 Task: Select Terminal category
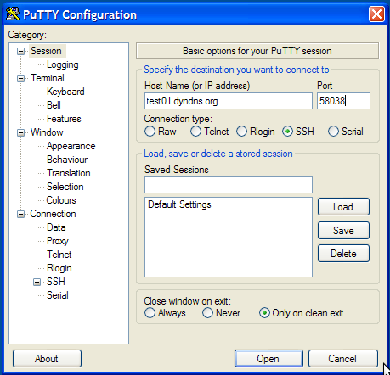pyautogui.click(x=48, y=78)
